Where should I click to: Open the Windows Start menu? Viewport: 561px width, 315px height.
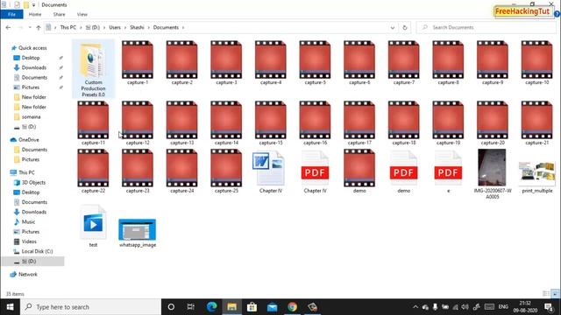tap(10, 307)
